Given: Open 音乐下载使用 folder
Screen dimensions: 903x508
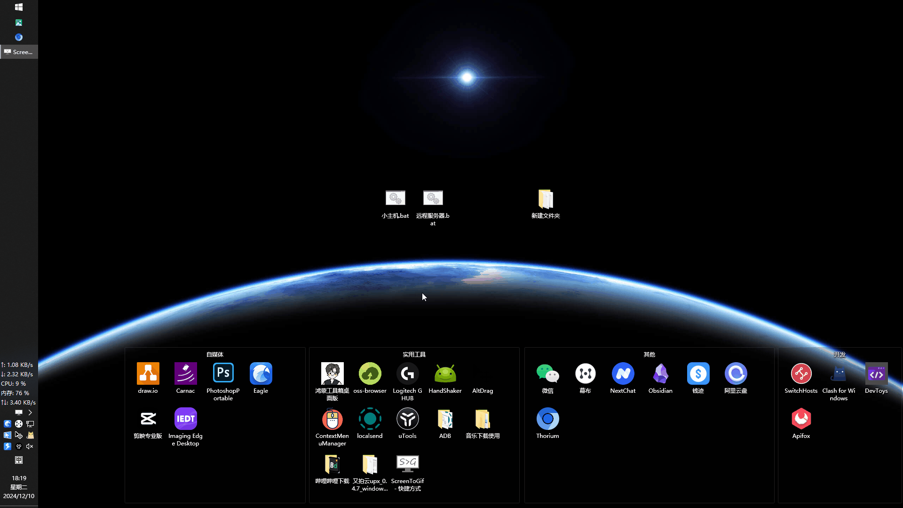Looking at the screenshot, I should click(483, 424).
